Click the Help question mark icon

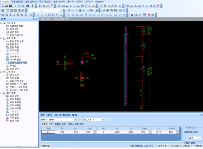click(33, 6)
